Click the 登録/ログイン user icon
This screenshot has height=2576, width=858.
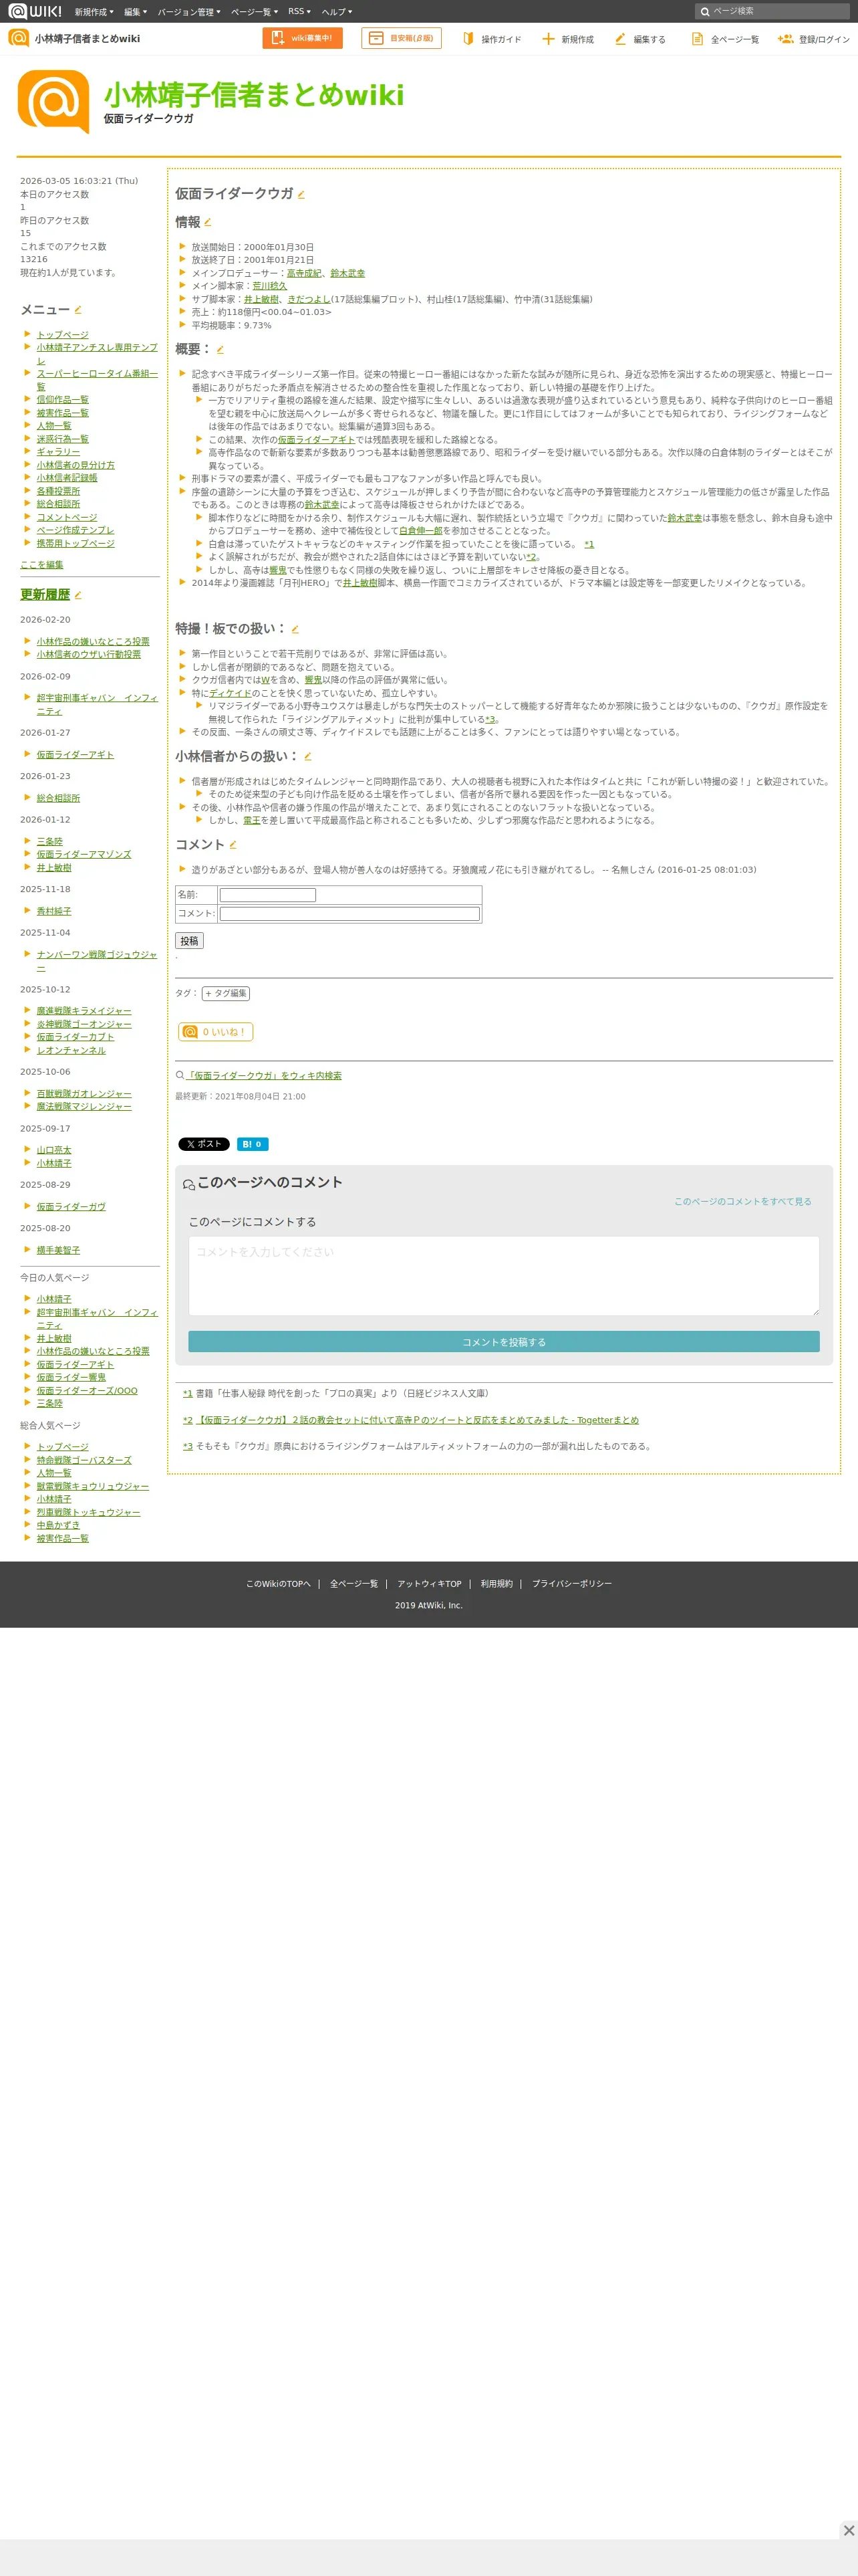785,39
